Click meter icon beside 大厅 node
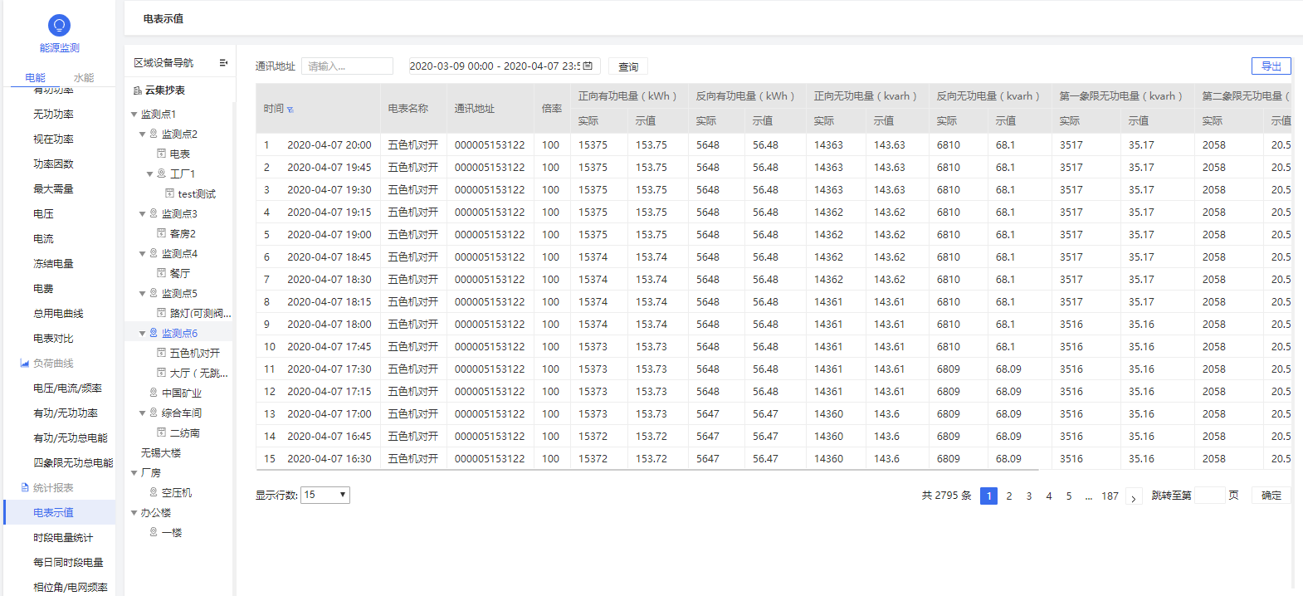The width and height of the screenshot is (1303, 596). (x=162, y=373)
